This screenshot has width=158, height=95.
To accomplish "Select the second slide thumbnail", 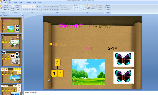I will [11, 42].
